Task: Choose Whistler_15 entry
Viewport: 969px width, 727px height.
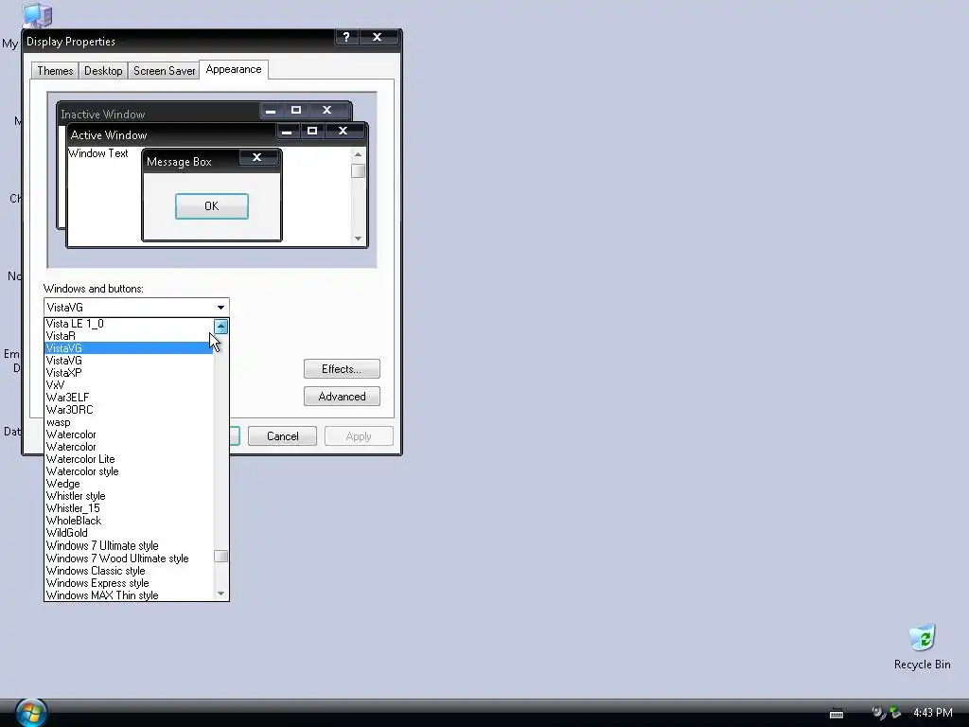Action: (129, 508)
